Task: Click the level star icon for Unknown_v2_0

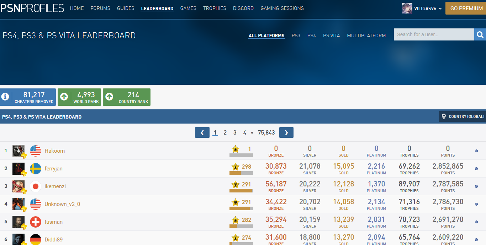Action: click(235, 202)
